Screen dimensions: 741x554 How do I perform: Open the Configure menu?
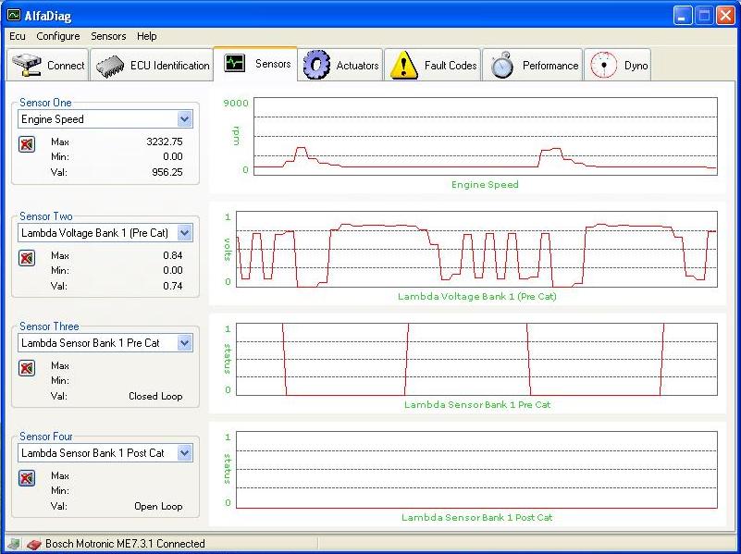click(57, 36)
